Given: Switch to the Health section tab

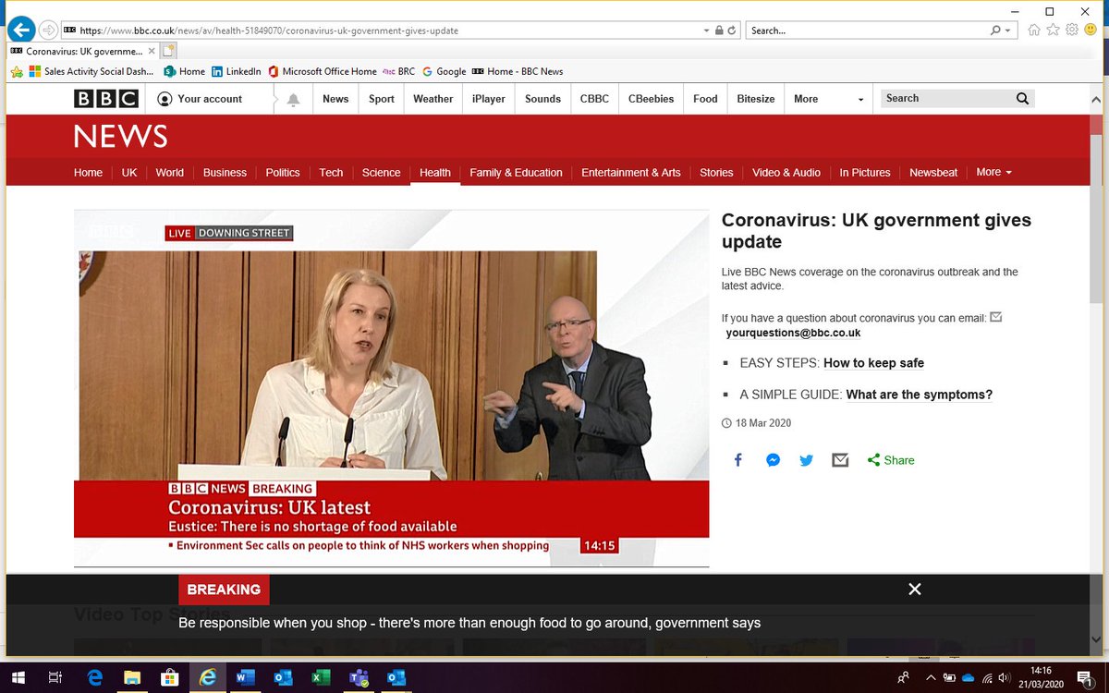Looking at the screenshot, I should pyautogui.click(x=434, y=172).
